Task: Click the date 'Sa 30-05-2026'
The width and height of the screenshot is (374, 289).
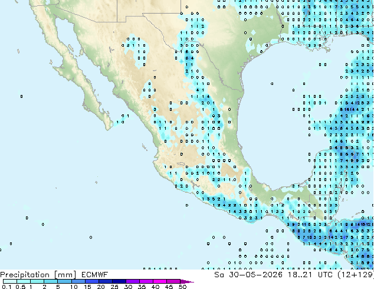Action: [248, 275]
